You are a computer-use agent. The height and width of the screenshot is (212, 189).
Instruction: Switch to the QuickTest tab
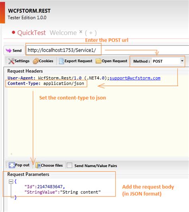tap(31, 33)
